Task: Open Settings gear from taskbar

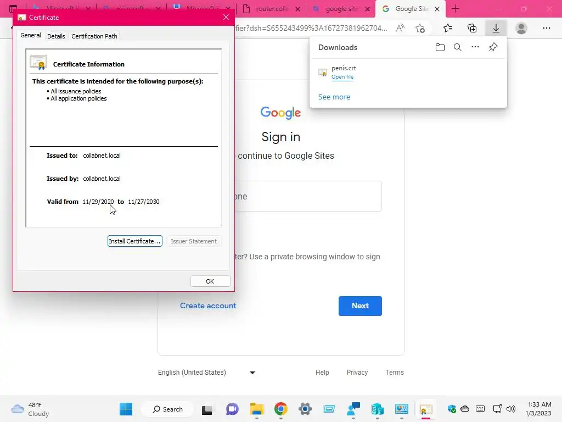Action: pos(305,409)
